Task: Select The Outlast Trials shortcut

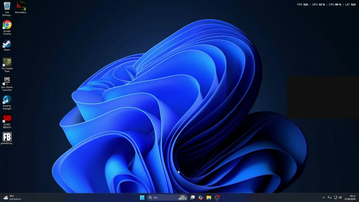Action: point(7,65)
